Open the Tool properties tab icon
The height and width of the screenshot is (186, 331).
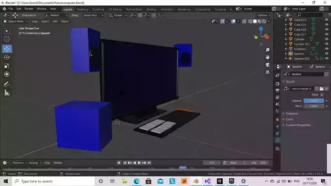click(277, 75)
